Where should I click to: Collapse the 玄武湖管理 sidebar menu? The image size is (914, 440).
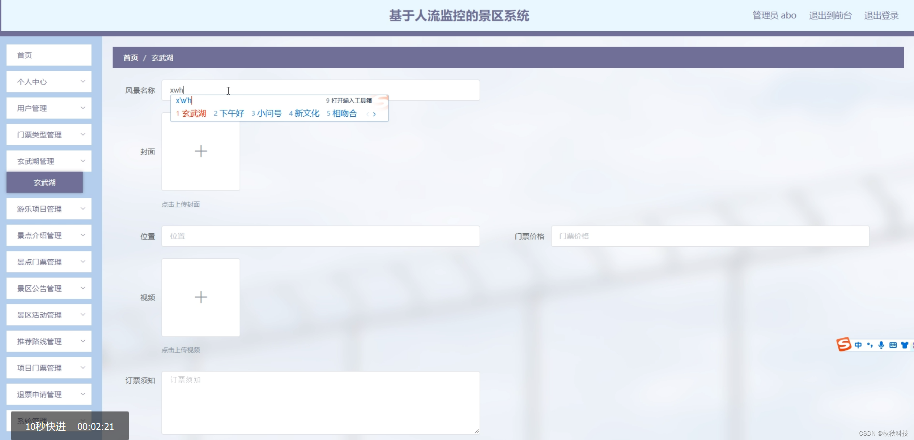(x=49, y=161)
